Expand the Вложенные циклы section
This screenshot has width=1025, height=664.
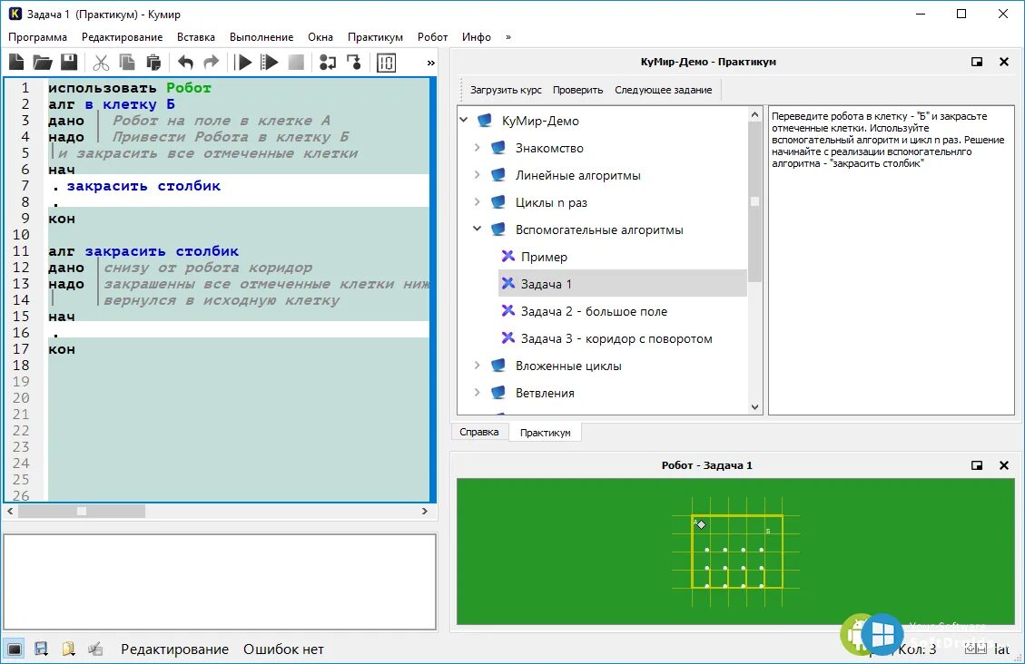pos(478,366)
